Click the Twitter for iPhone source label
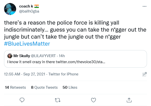The width and height of the screenshot is (151, 106). tap(63, 74)
